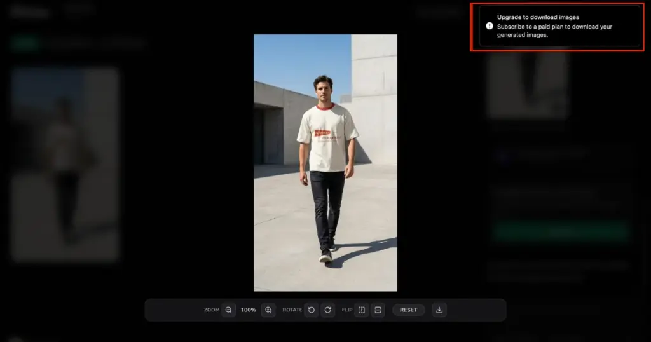Click the man walking preview image
This screenshot has width=651, height=342.
click(x=325, y=163)
